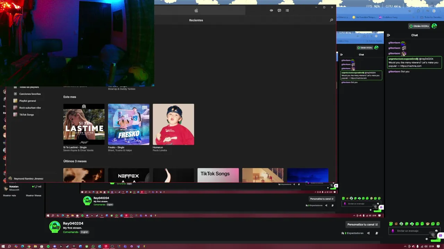444x249 pixels.
Task: Click artist text Paulo Londra
Action: 160,150
